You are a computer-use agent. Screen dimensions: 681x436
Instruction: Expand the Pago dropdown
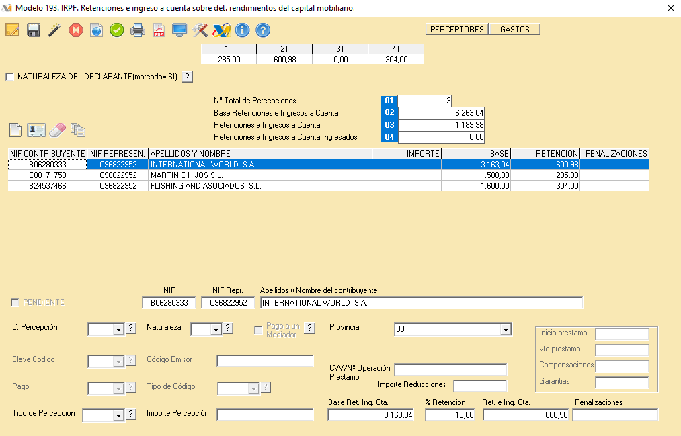118,388
